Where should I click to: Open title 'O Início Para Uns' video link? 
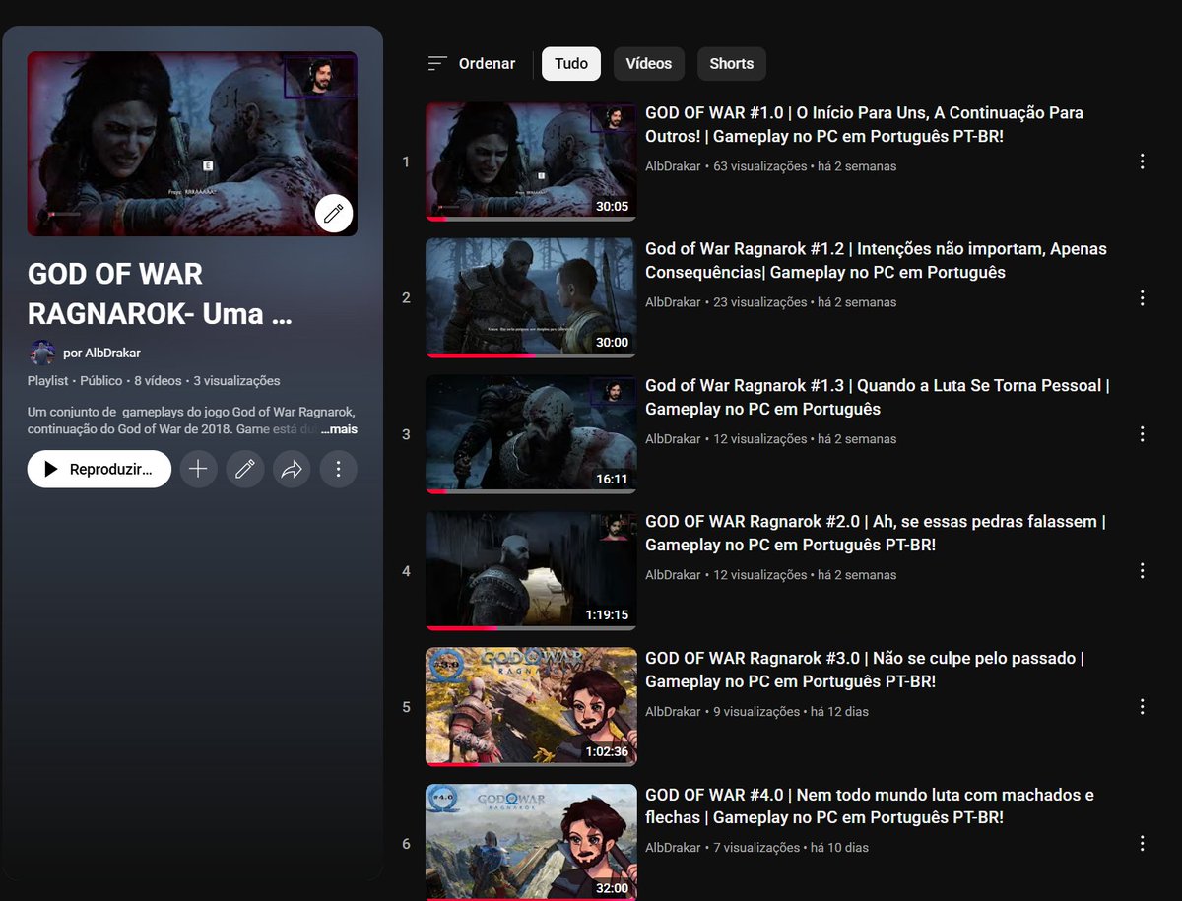point(864,124)
